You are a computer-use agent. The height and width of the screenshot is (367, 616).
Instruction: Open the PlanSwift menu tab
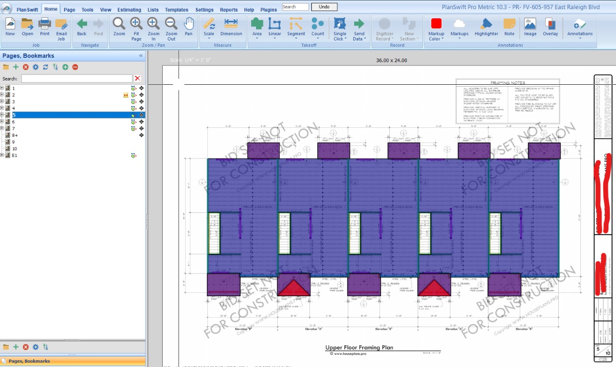27,10
